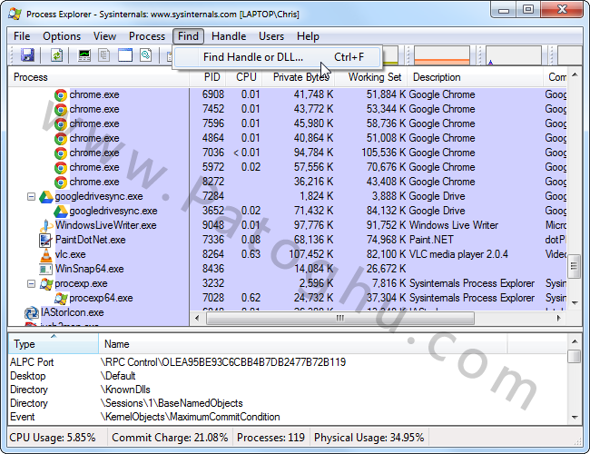Sort by the PID column header
The image size is (590, 454).
(208, 77)
